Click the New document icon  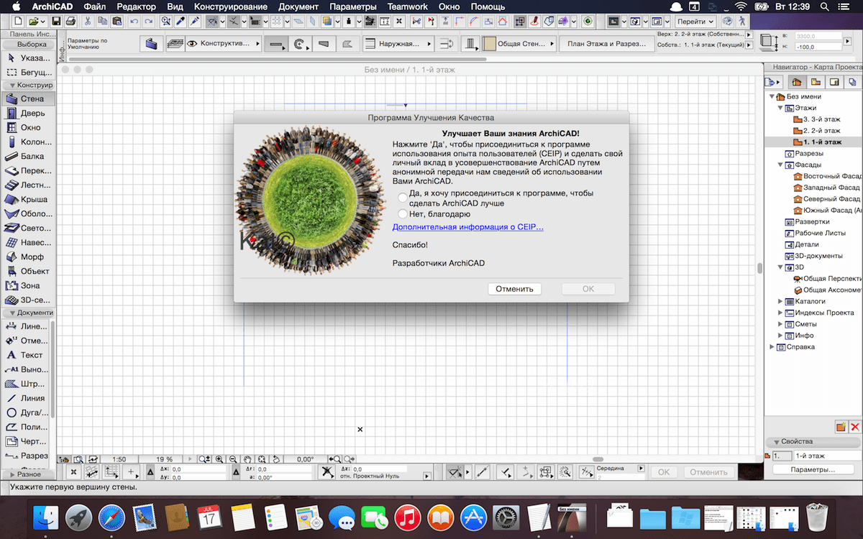coord(18,22)
